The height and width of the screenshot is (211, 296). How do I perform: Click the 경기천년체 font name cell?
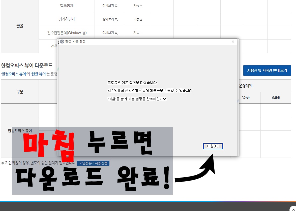[x=67, y=19]
